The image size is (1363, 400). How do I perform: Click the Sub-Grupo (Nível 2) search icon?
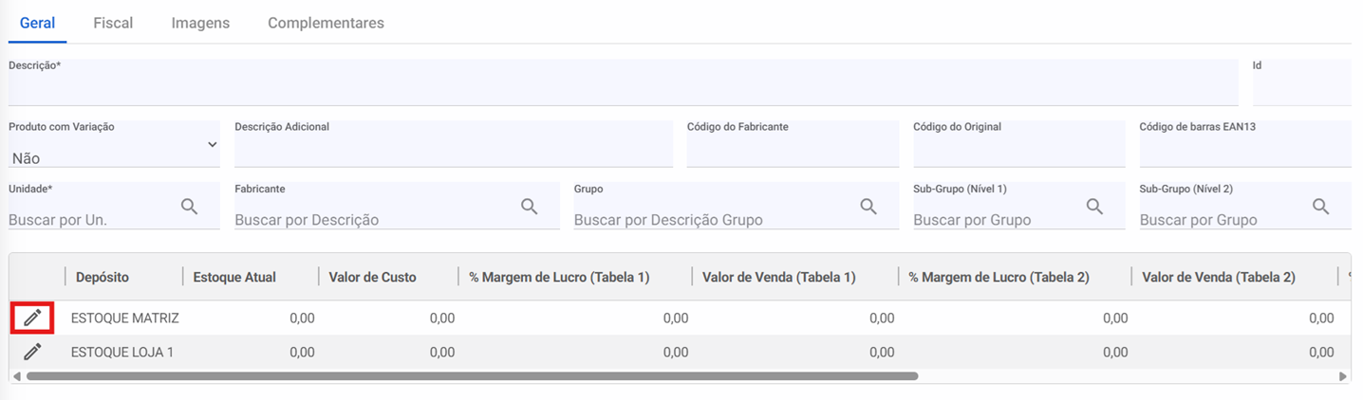(1320, 207)
